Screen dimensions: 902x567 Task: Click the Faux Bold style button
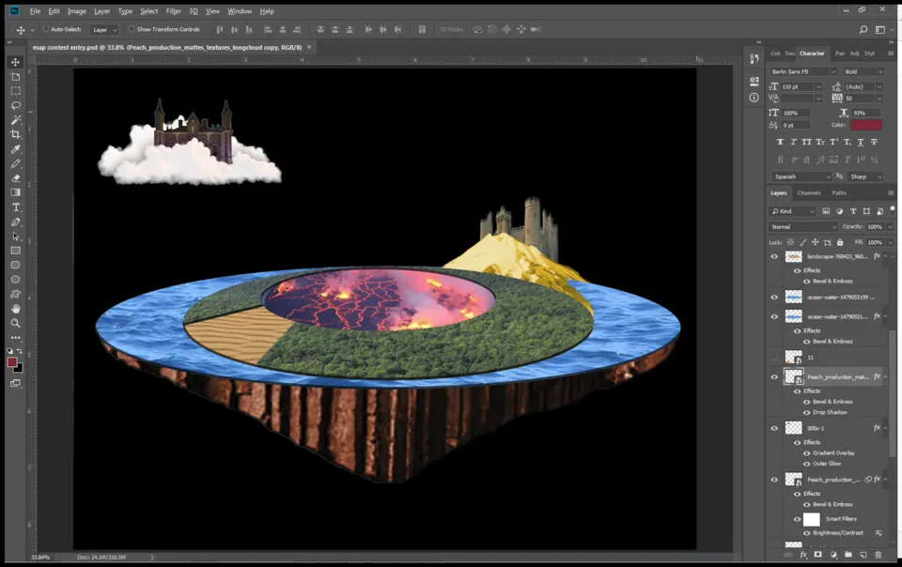pyautogui.click(x=780, y=142)
